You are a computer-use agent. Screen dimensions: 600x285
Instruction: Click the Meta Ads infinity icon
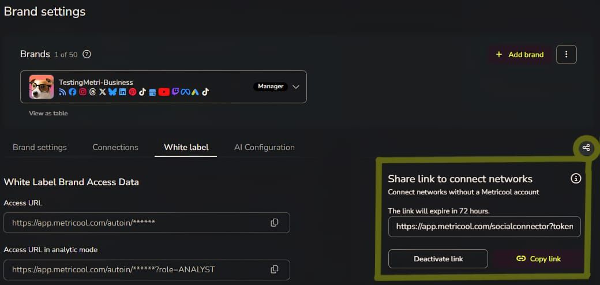186,92
